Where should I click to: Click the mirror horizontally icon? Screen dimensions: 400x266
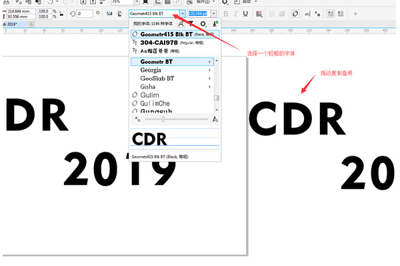(109, 14)
